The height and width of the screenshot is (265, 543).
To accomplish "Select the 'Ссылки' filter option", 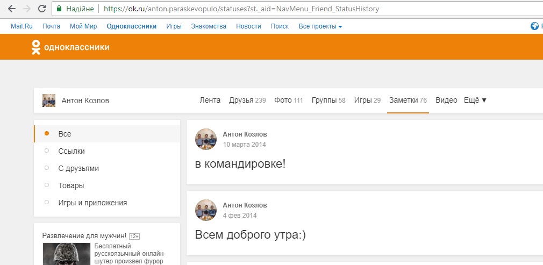I will 71,151.
